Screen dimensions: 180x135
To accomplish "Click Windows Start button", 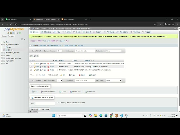I will click(x=54, y=116).
